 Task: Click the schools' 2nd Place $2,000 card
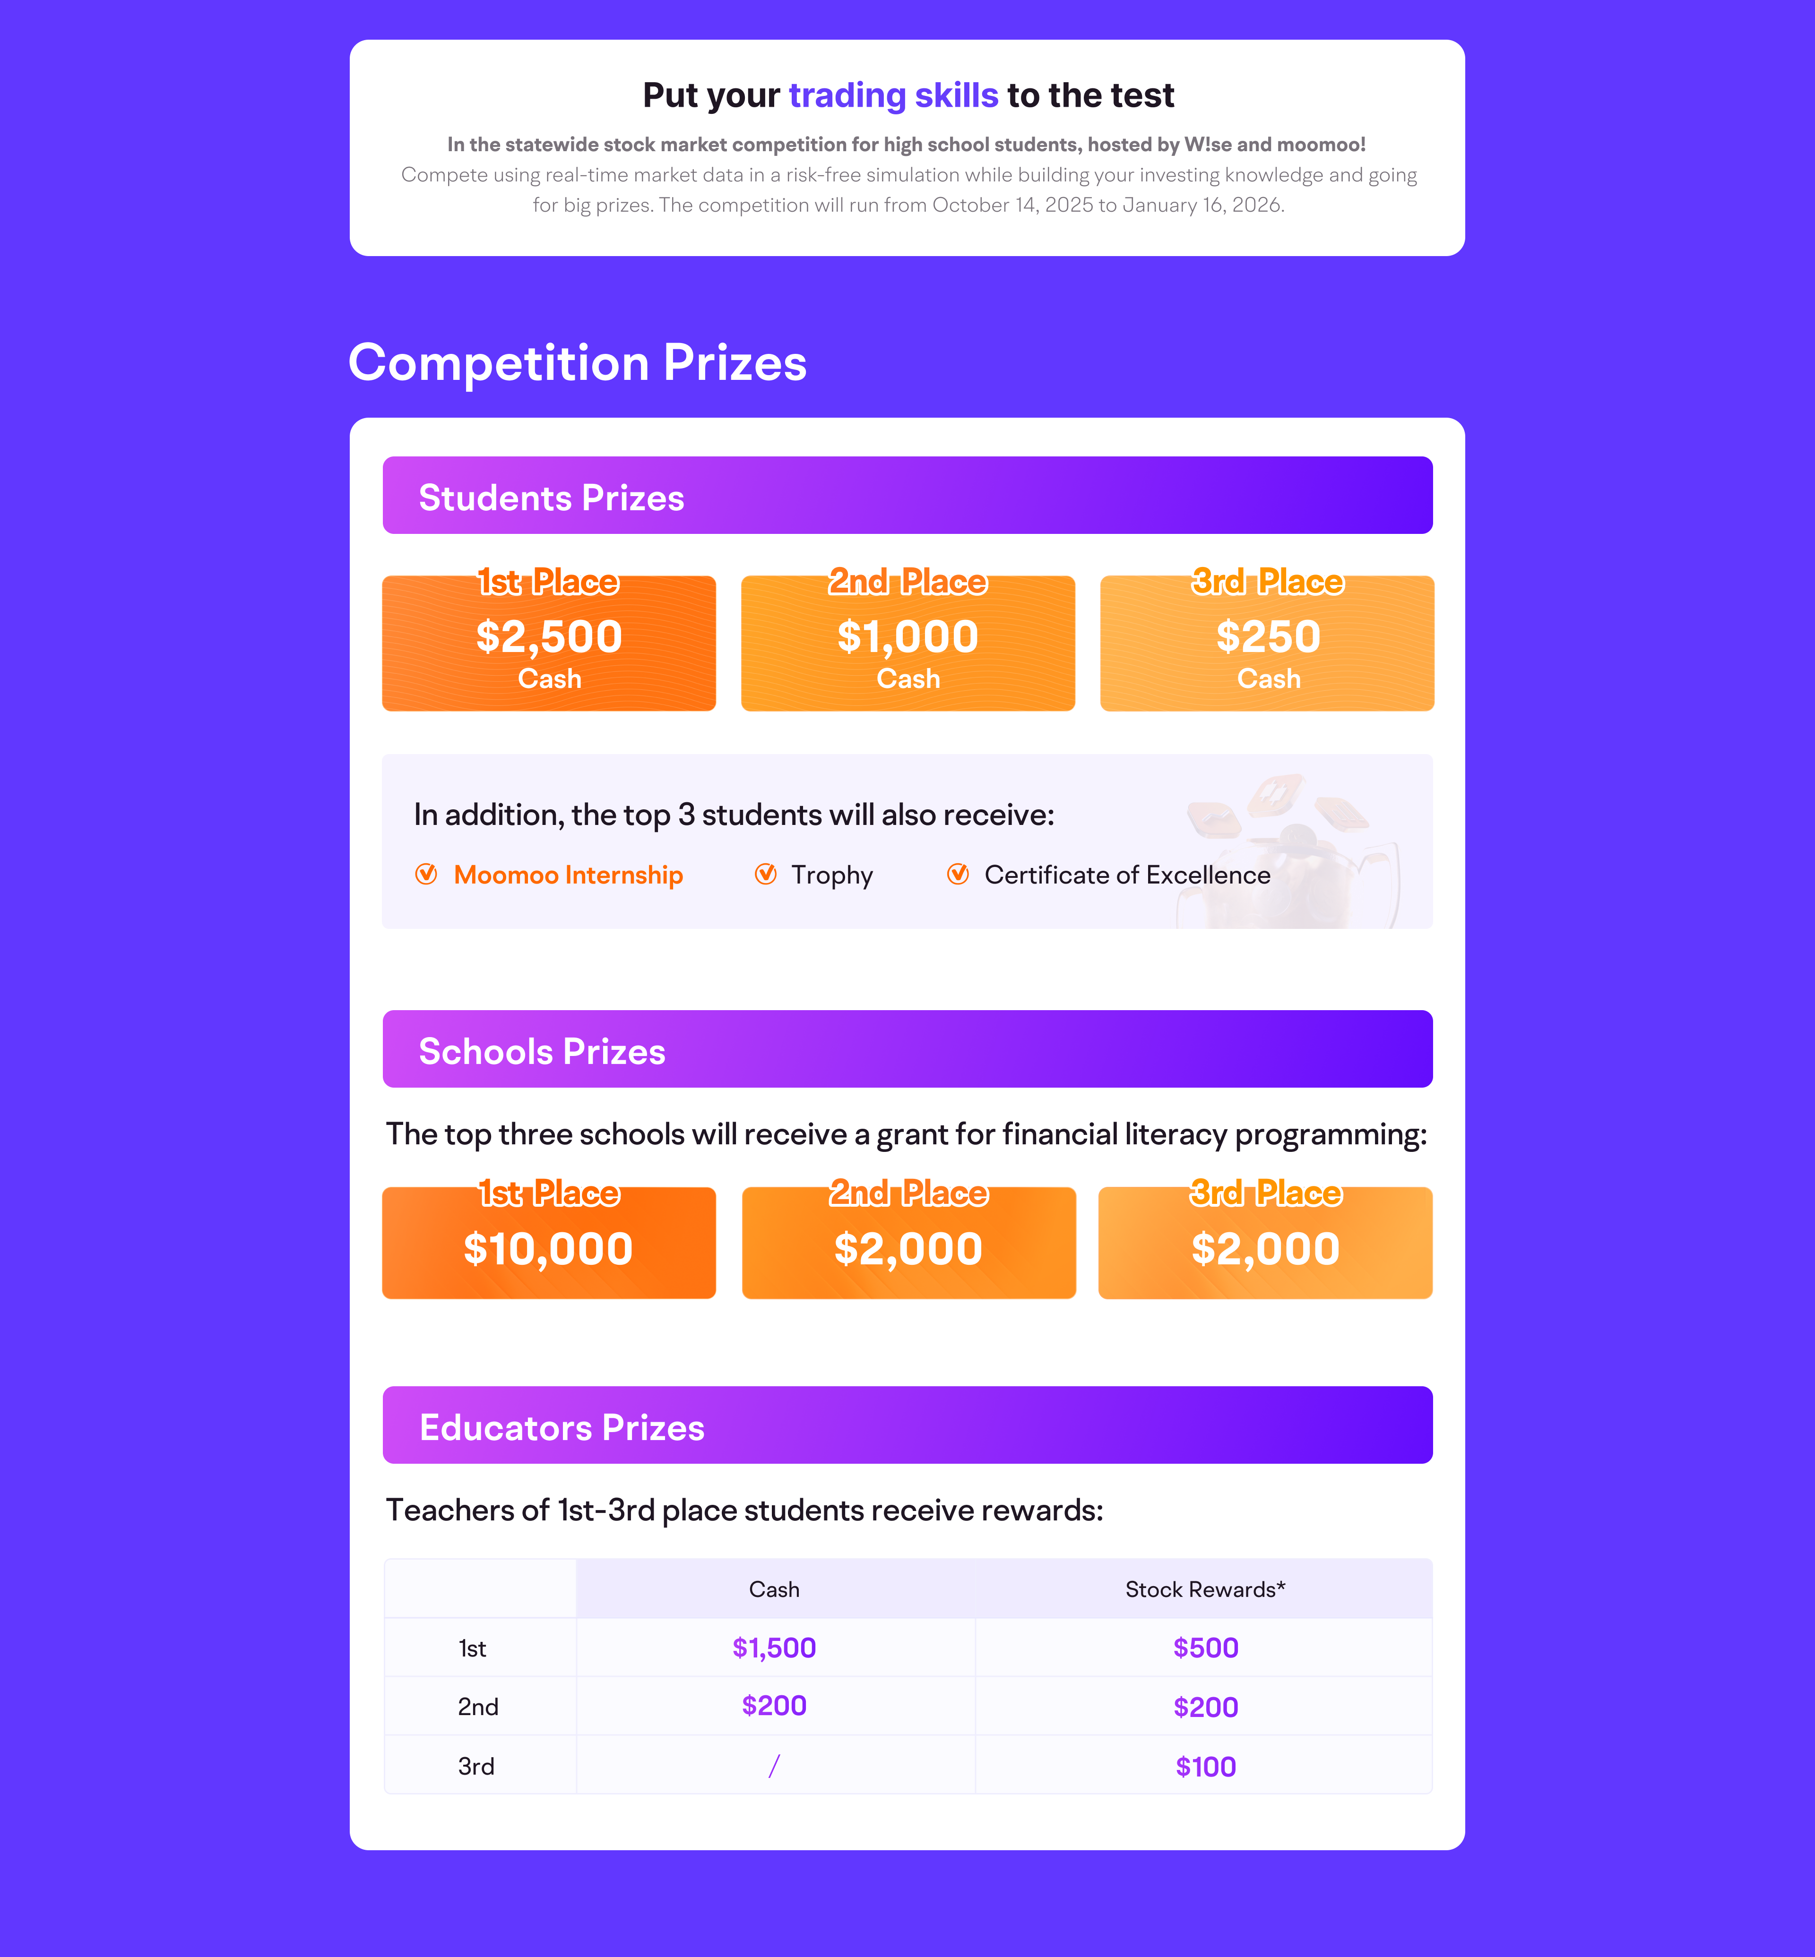908,1244
